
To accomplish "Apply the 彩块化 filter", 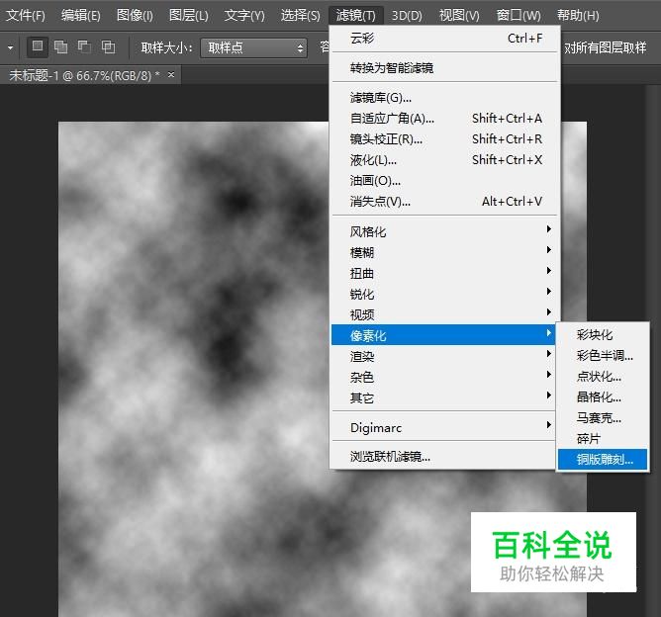I will [603, 335].
